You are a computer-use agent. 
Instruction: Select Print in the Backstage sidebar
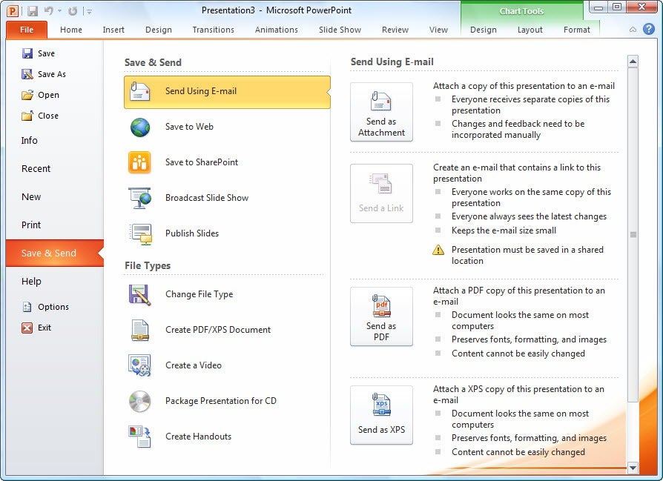pos(31,225)
